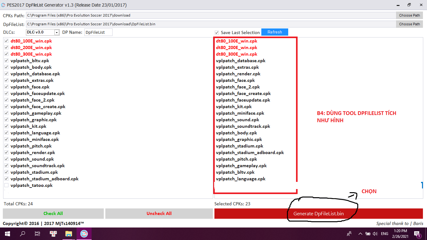Toggle the dt80_300E_win.cpk checkbox

point(6,54)
